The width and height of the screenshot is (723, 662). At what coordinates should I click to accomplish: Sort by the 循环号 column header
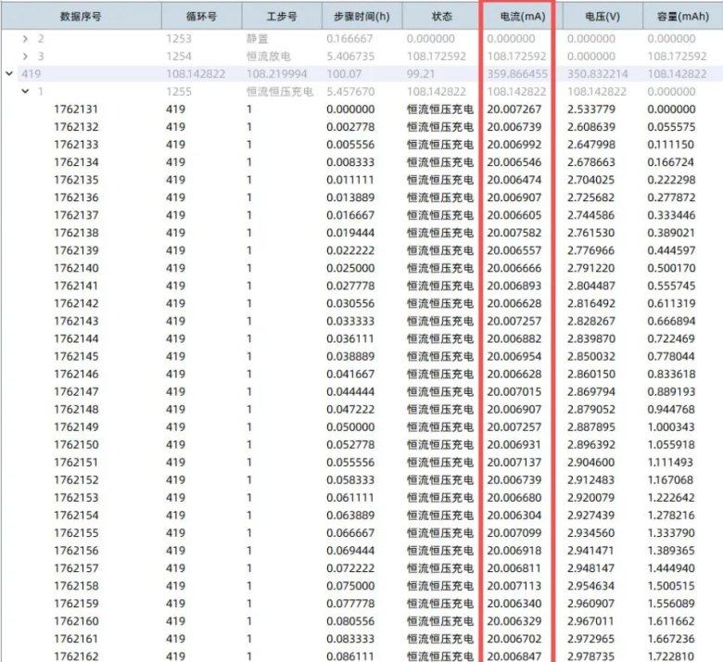(x=200, y=17)
